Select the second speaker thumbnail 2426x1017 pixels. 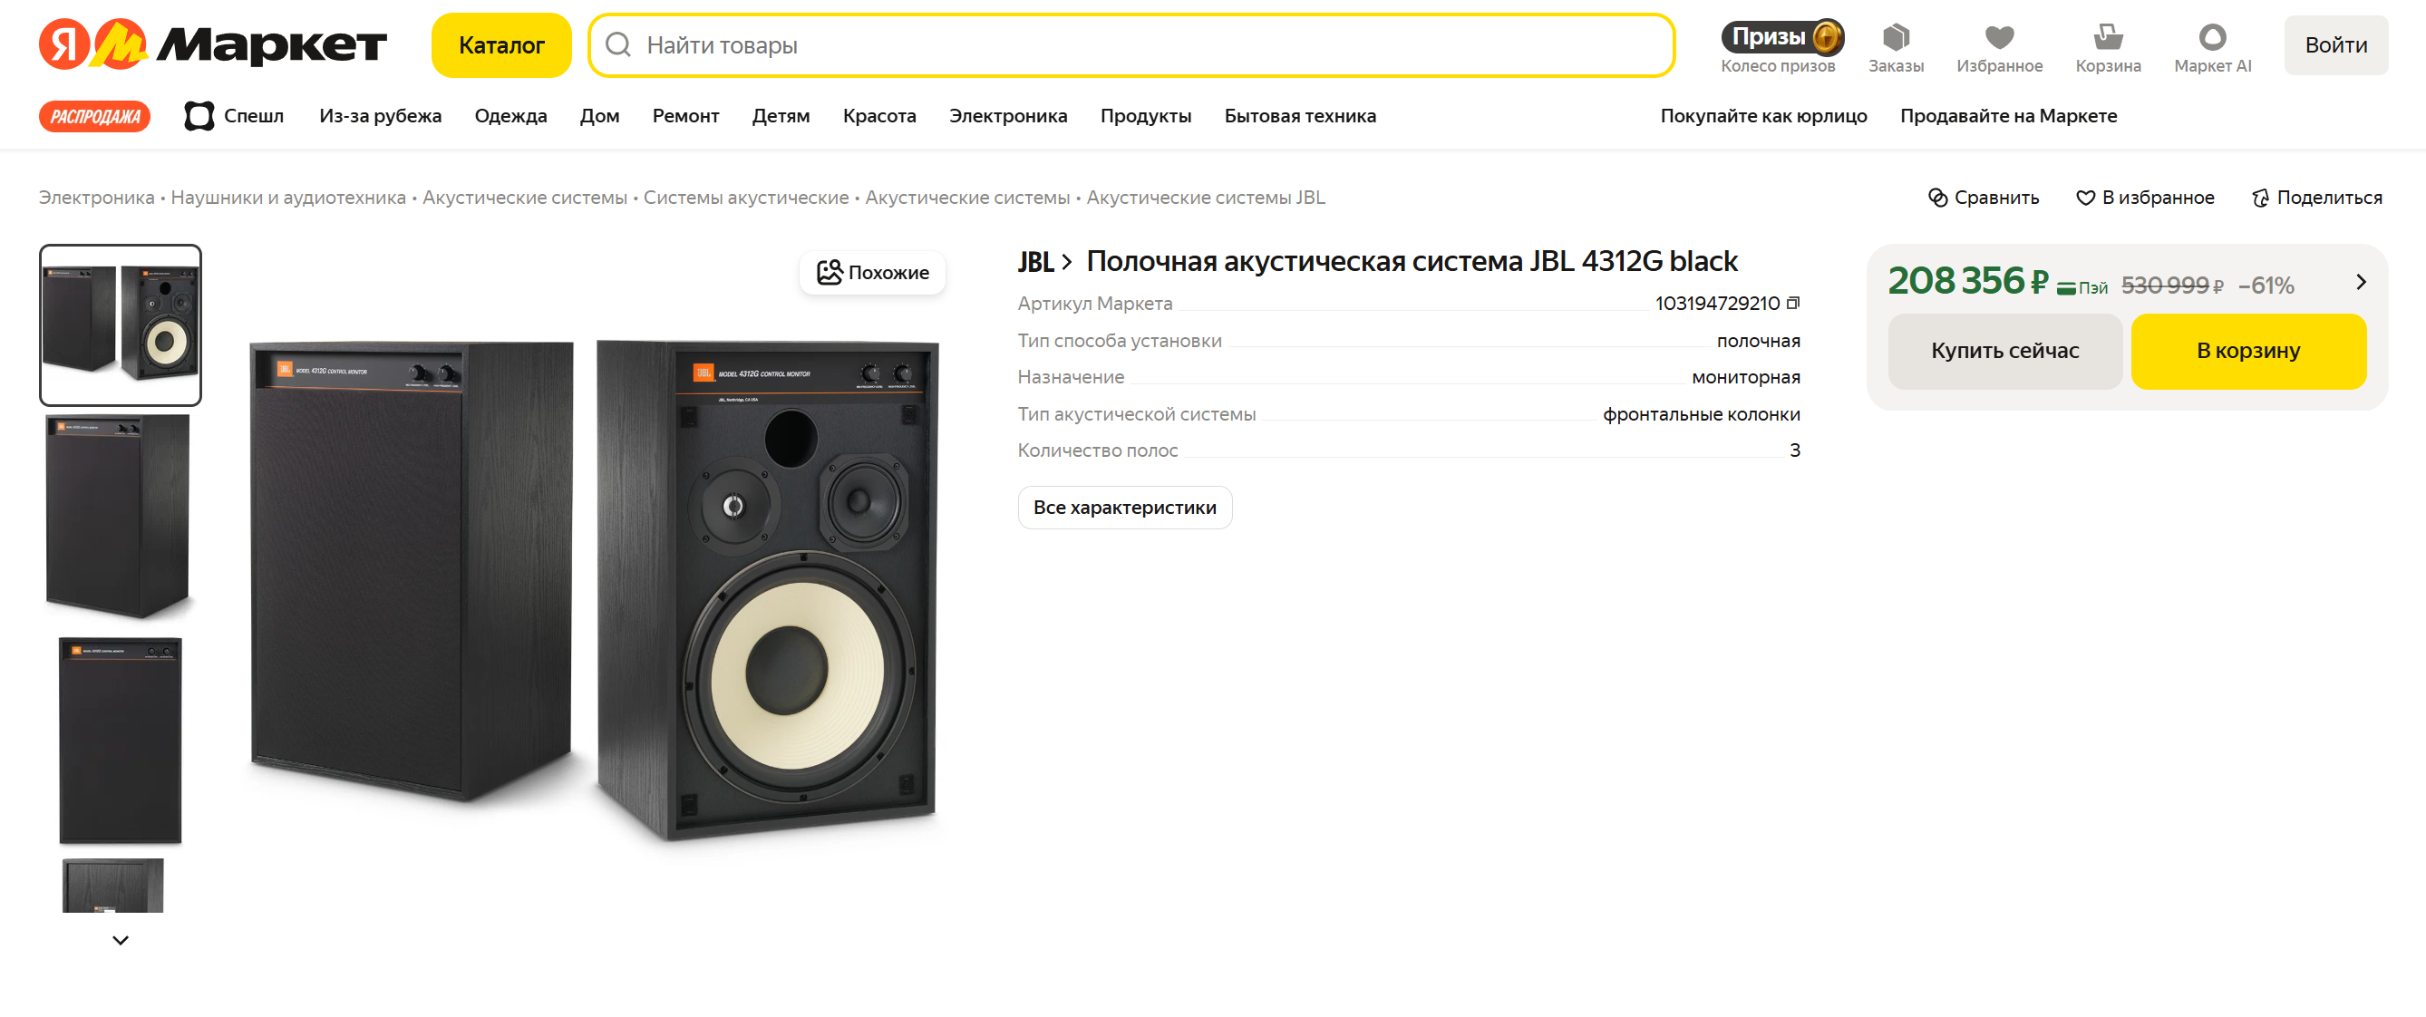(x=120, y=517)
